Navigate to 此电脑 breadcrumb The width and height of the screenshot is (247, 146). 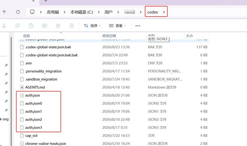tap(53, 12)
